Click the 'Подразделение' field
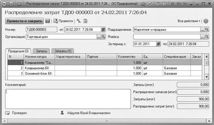Image resolution: width=214 pixels, height=125 pixels. point(167,30)
